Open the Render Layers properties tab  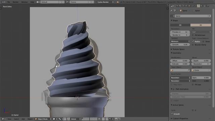(x=180, y=6)
